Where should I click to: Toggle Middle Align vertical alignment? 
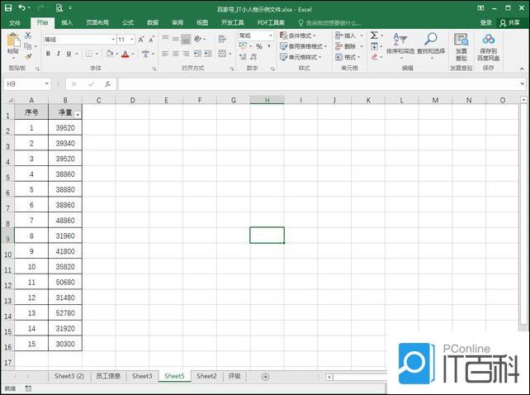coord(175,39)
